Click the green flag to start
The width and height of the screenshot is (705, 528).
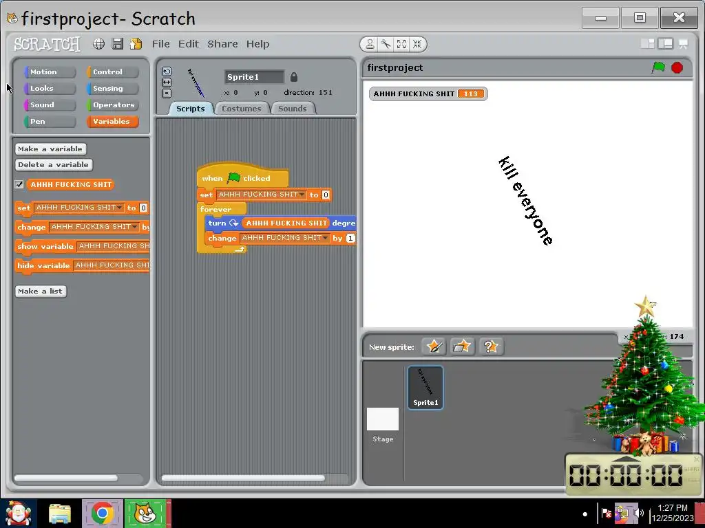(x=658, y=67)
